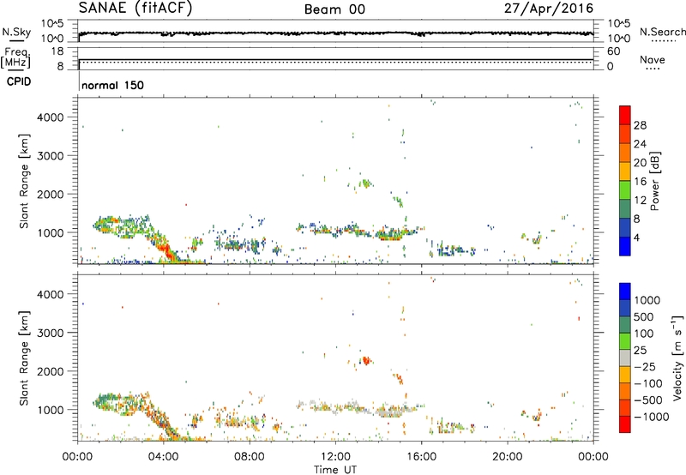Click the N.Sky legend label
The height and width of the screenshot is (475, 686).
[x=16, y=32]
